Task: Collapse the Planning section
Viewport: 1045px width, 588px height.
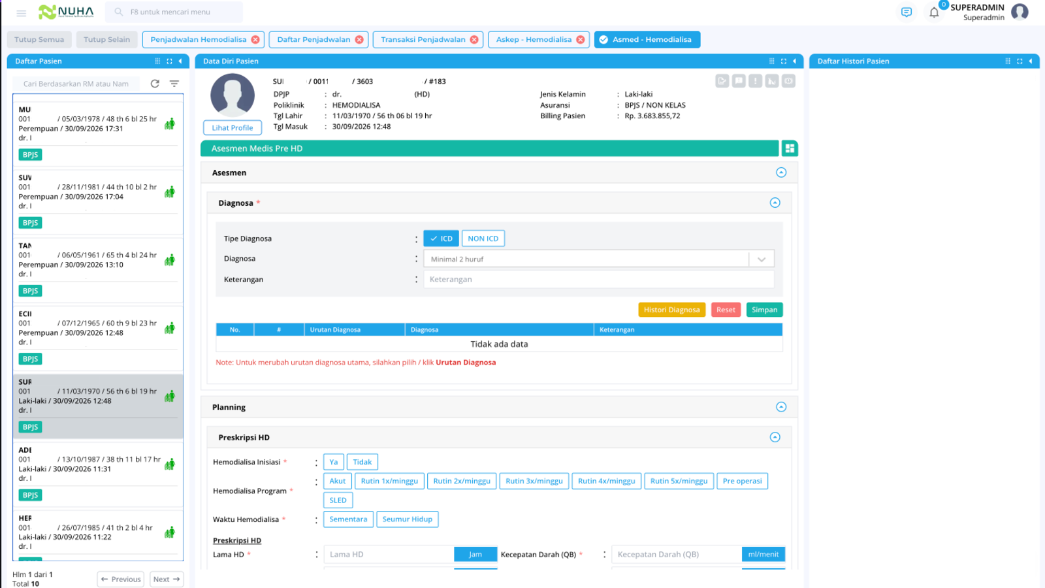Action: (781, 407)
